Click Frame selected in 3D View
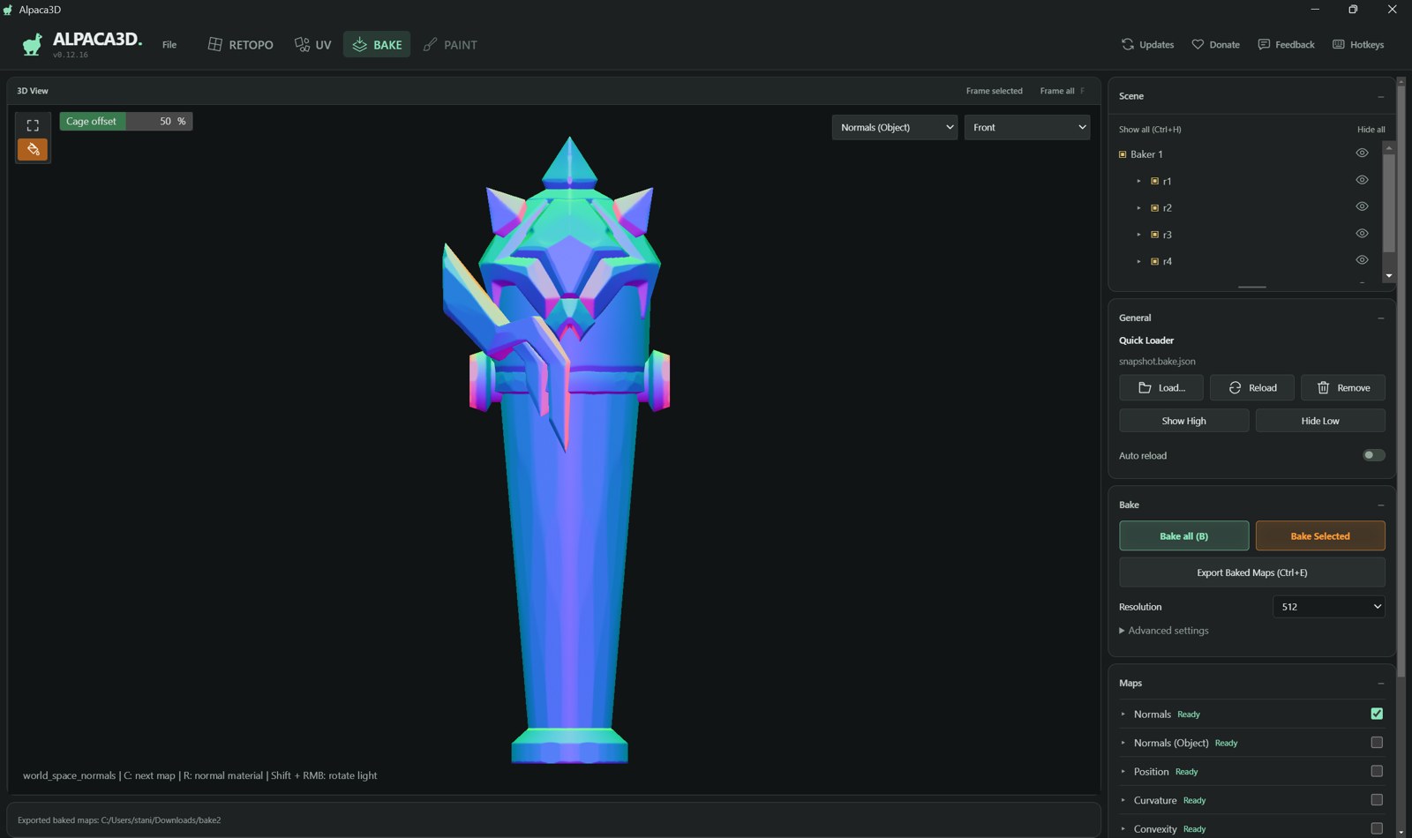This screenshot has width=1412, height=838. tap(994, 91)
